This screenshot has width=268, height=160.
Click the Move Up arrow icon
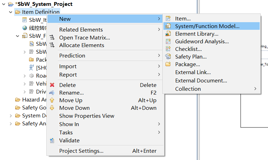pos(52,100)
